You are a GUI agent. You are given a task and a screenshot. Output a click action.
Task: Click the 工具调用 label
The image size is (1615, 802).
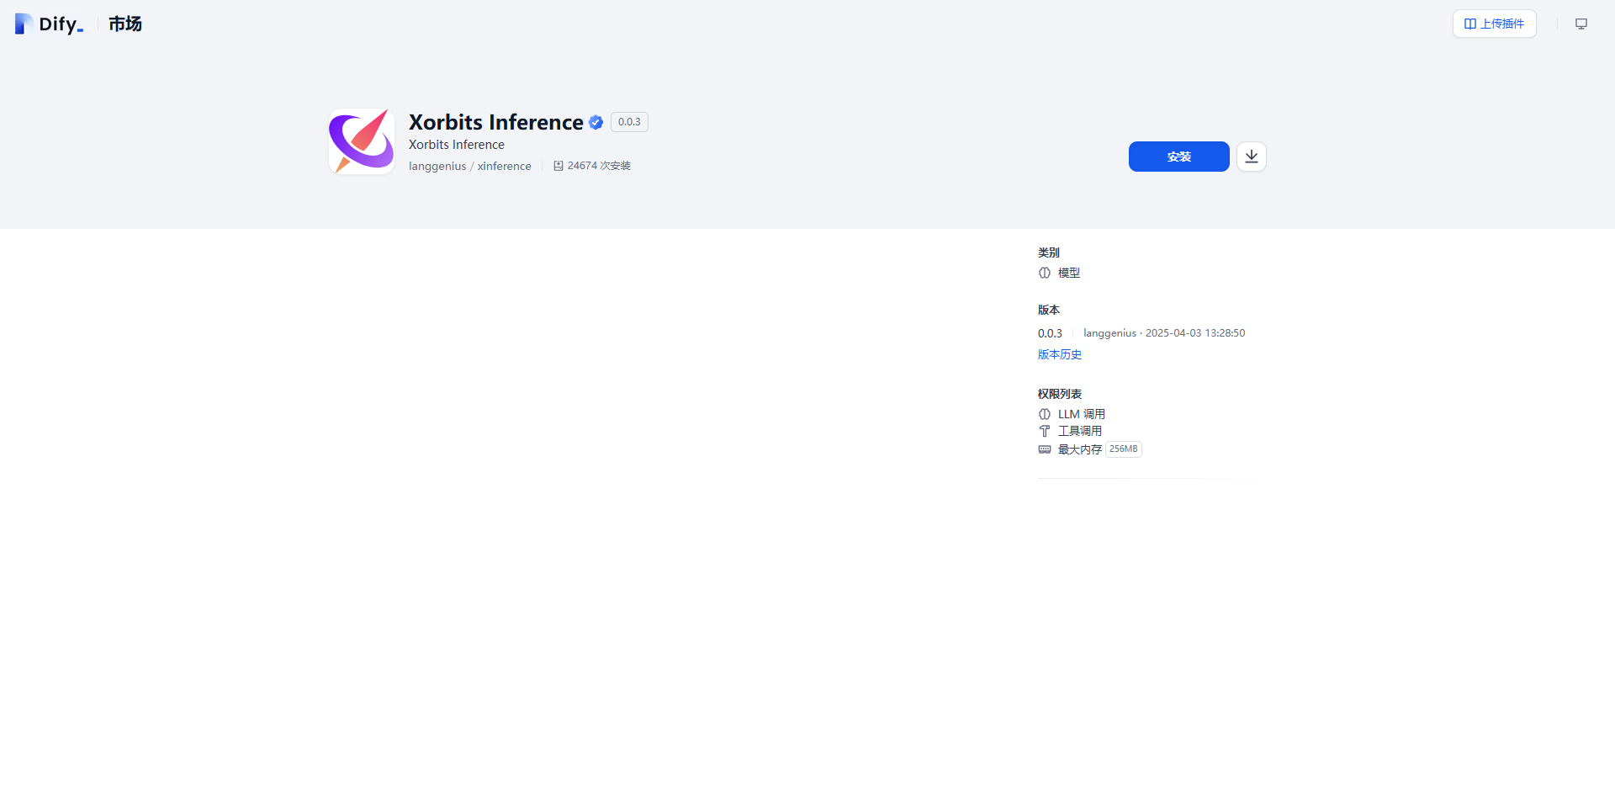(x=1079, y=431)
